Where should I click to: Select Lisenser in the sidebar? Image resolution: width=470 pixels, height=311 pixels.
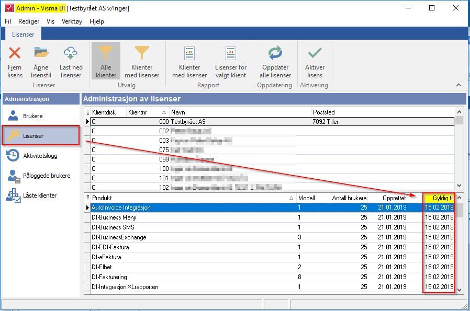click(41, 135)
